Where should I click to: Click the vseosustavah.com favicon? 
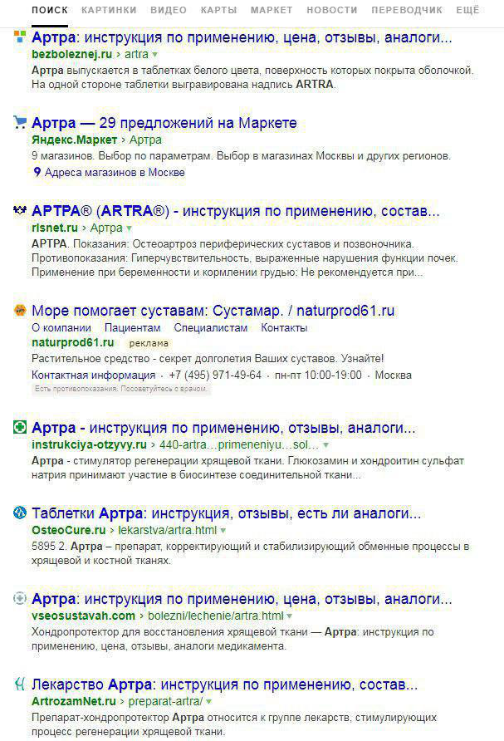[x=19, y=598]
